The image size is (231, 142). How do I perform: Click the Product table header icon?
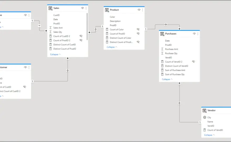pyautogui.click(x=107, y=10)
